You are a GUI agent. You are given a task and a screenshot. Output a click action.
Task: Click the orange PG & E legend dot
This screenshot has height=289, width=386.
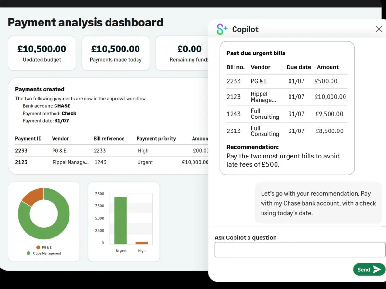pyautogui.click(x=38, y=247)
